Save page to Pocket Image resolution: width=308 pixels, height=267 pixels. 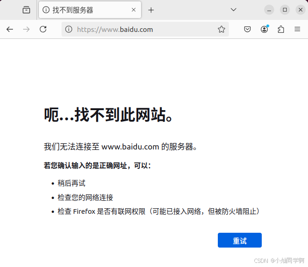pyautogui.click(x=247, y=29)
